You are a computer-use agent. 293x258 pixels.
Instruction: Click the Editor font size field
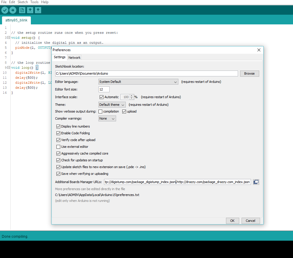pos(104,90)
